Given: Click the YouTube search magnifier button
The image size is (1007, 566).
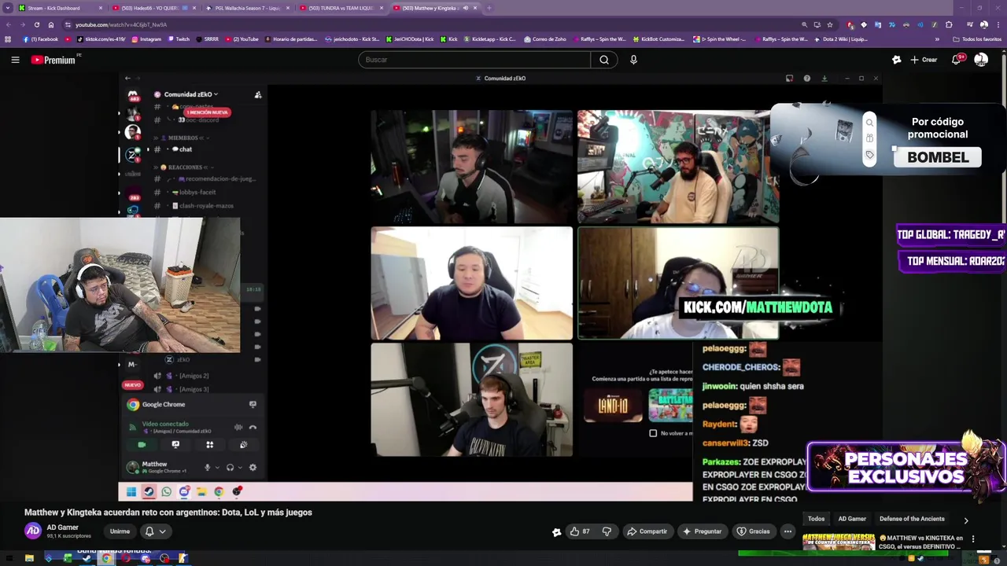Looking at the screenshot, I should 604,60.
